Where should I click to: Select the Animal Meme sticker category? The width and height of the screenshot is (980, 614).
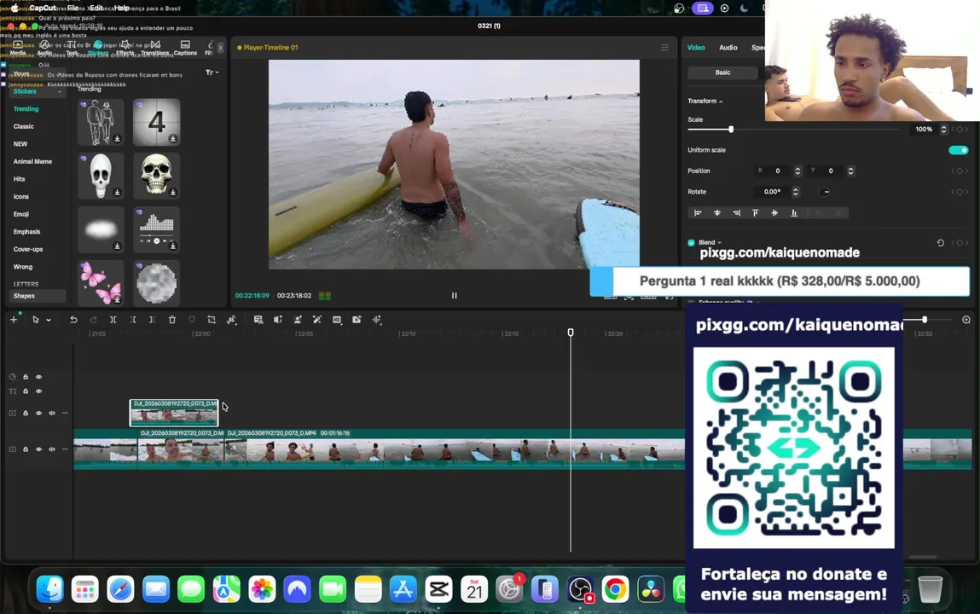[32, 162]
